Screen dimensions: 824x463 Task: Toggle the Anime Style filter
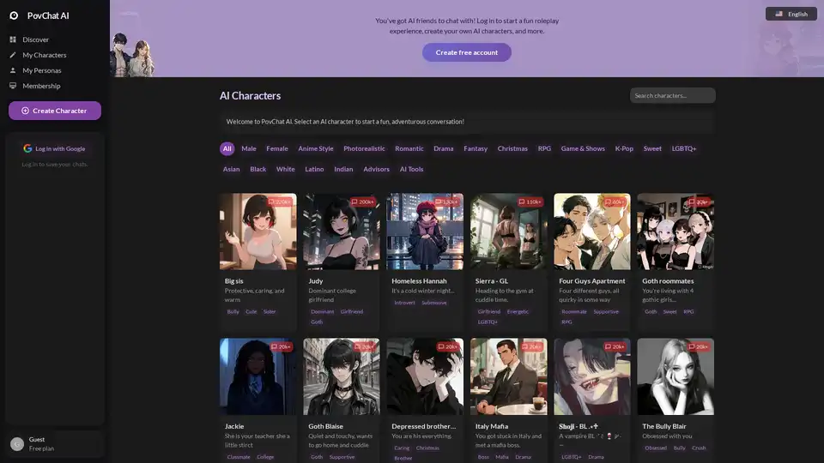pos(315,148)
